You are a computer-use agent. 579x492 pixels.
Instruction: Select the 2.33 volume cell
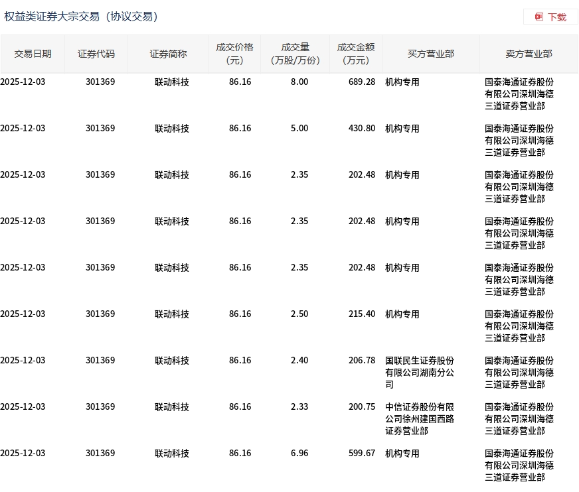[x=299, y=407]
